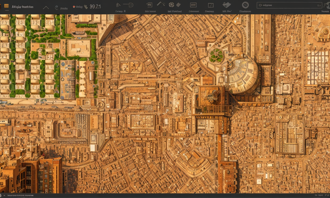Select the Bld Site flag tool
Viewport: 330px width, 198px height.
point(226,5)
